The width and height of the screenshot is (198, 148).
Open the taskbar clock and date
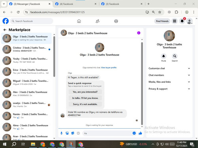pyautogui.click(x=182, y=144)
